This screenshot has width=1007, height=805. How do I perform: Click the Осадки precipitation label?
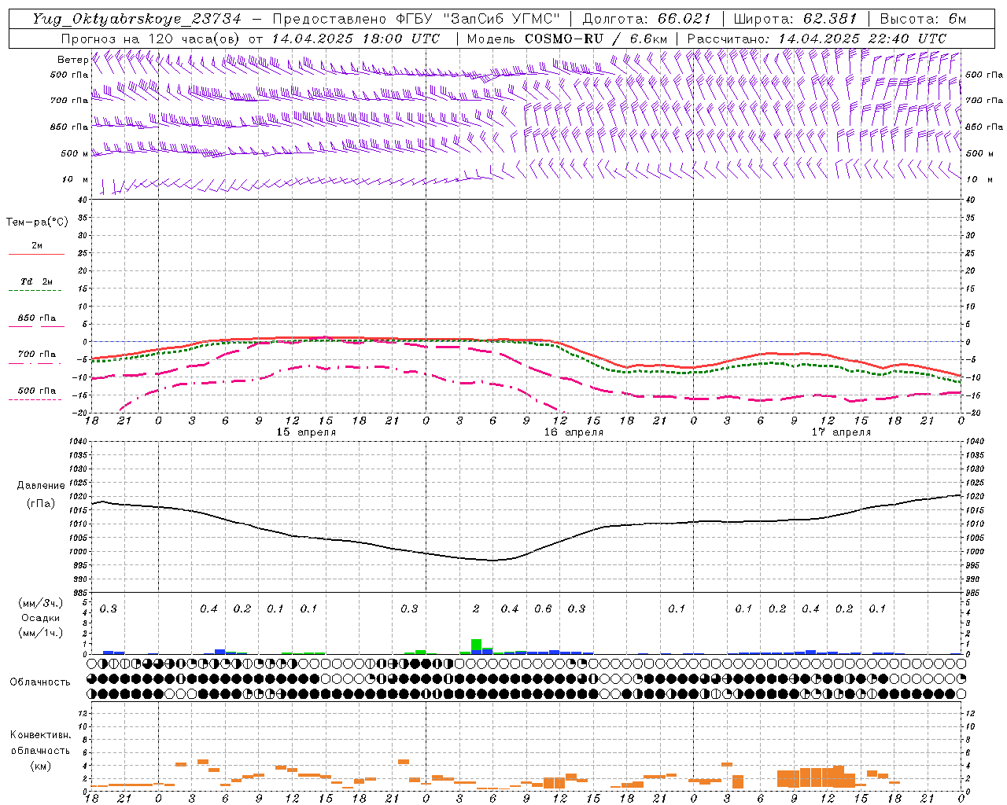click(x=41, y=618)
